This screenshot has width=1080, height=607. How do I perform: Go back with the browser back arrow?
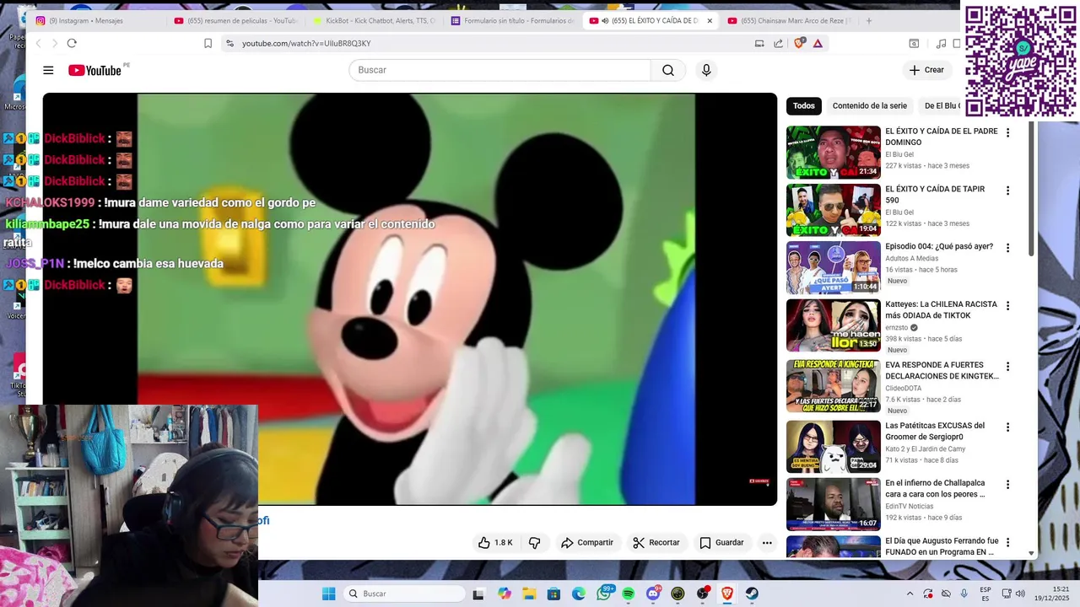point(38,43)
